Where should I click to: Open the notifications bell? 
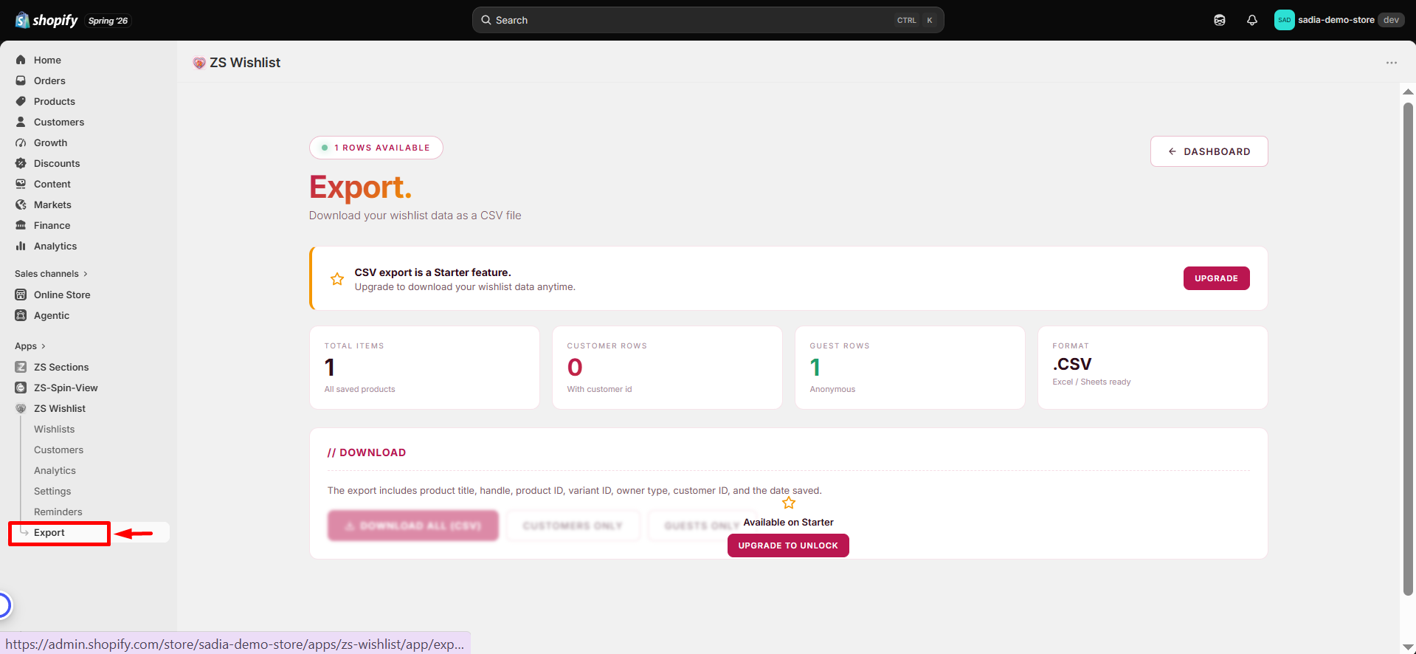(x=1252, y=20)
